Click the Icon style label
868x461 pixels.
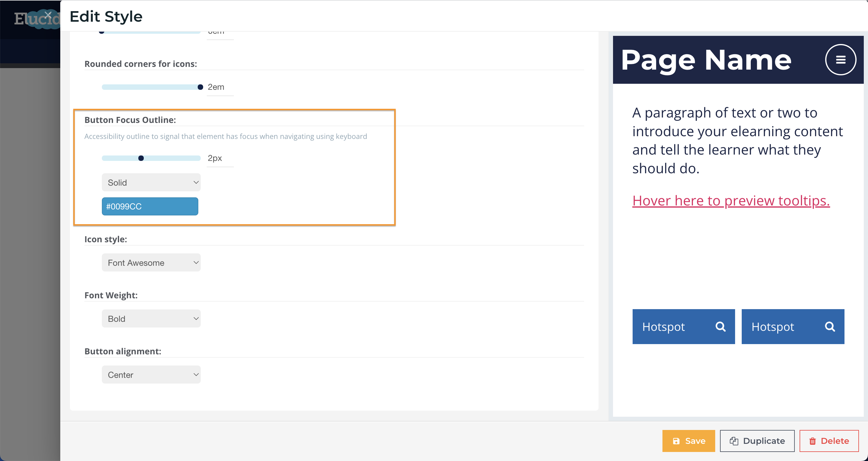[x=105, y=239]
